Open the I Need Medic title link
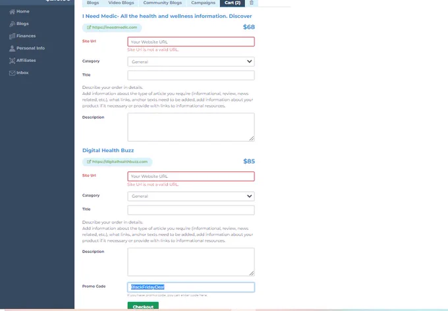The height and width of the screenshot is (311, 448). pyautogui.click(x=167, y=16)
